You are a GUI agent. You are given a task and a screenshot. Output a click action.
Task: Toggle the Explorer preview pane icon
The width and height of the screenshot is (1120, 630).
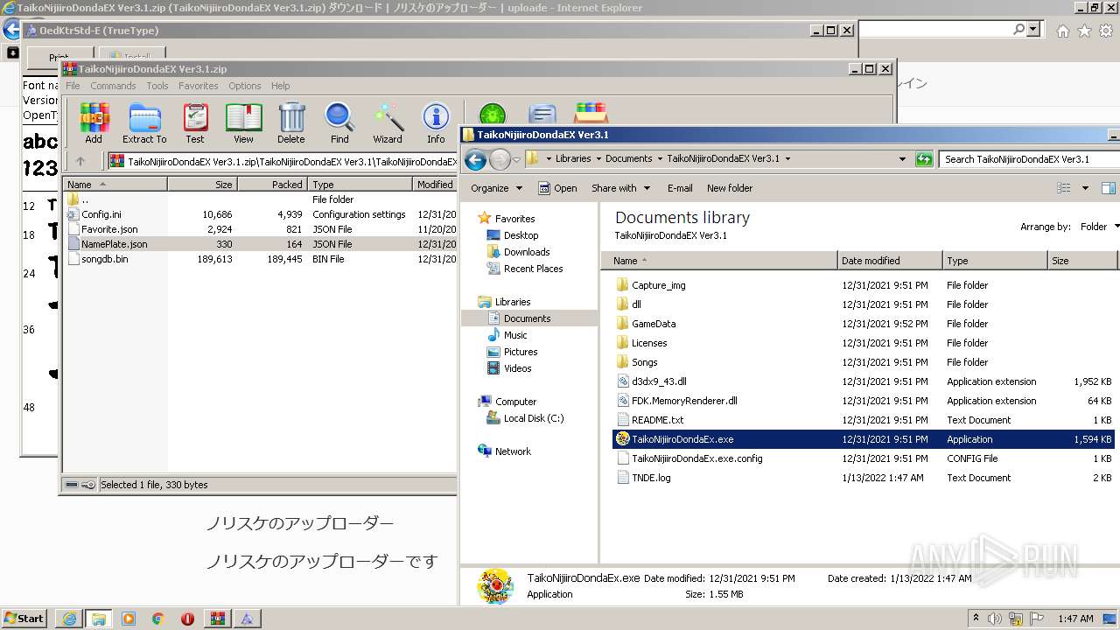click(x=1109, y=188)
